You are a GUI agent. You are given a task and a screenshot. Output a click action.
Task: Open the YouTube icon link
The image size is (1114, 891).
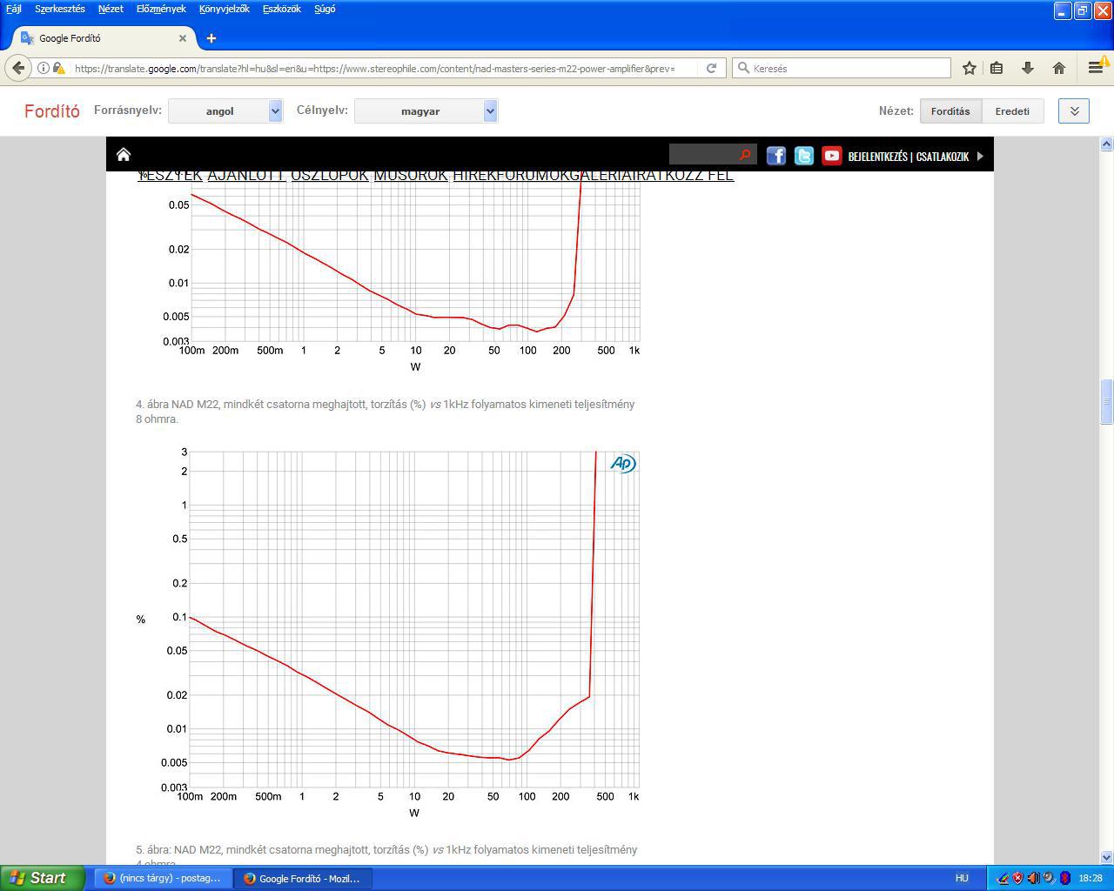pyautogui.click(x=831, y=156)
